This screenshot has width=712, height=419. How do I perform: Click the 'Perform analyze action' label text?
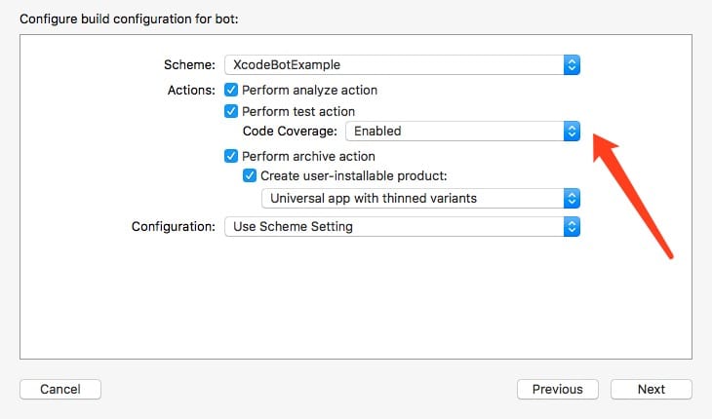point(310,91)
